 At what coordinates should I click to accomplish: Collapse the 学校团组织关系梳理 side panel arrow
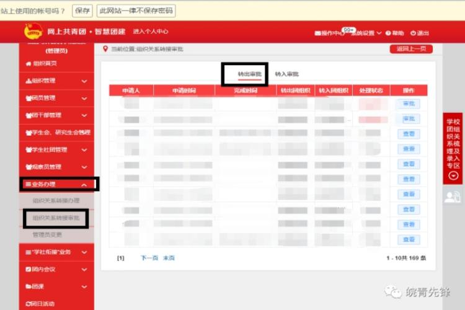453,175
